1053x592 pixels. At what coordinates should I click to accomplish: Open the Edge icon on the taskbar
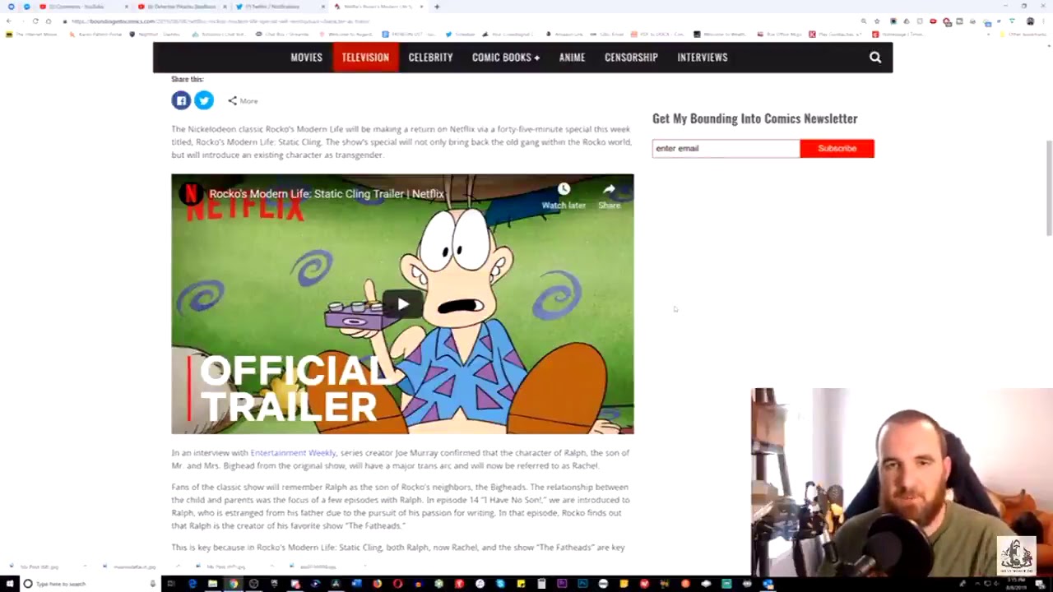pyautogui.click(x=192, y=584)
